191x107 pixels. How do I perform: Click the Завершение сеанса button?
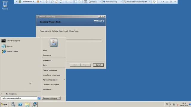pos(50,98)
